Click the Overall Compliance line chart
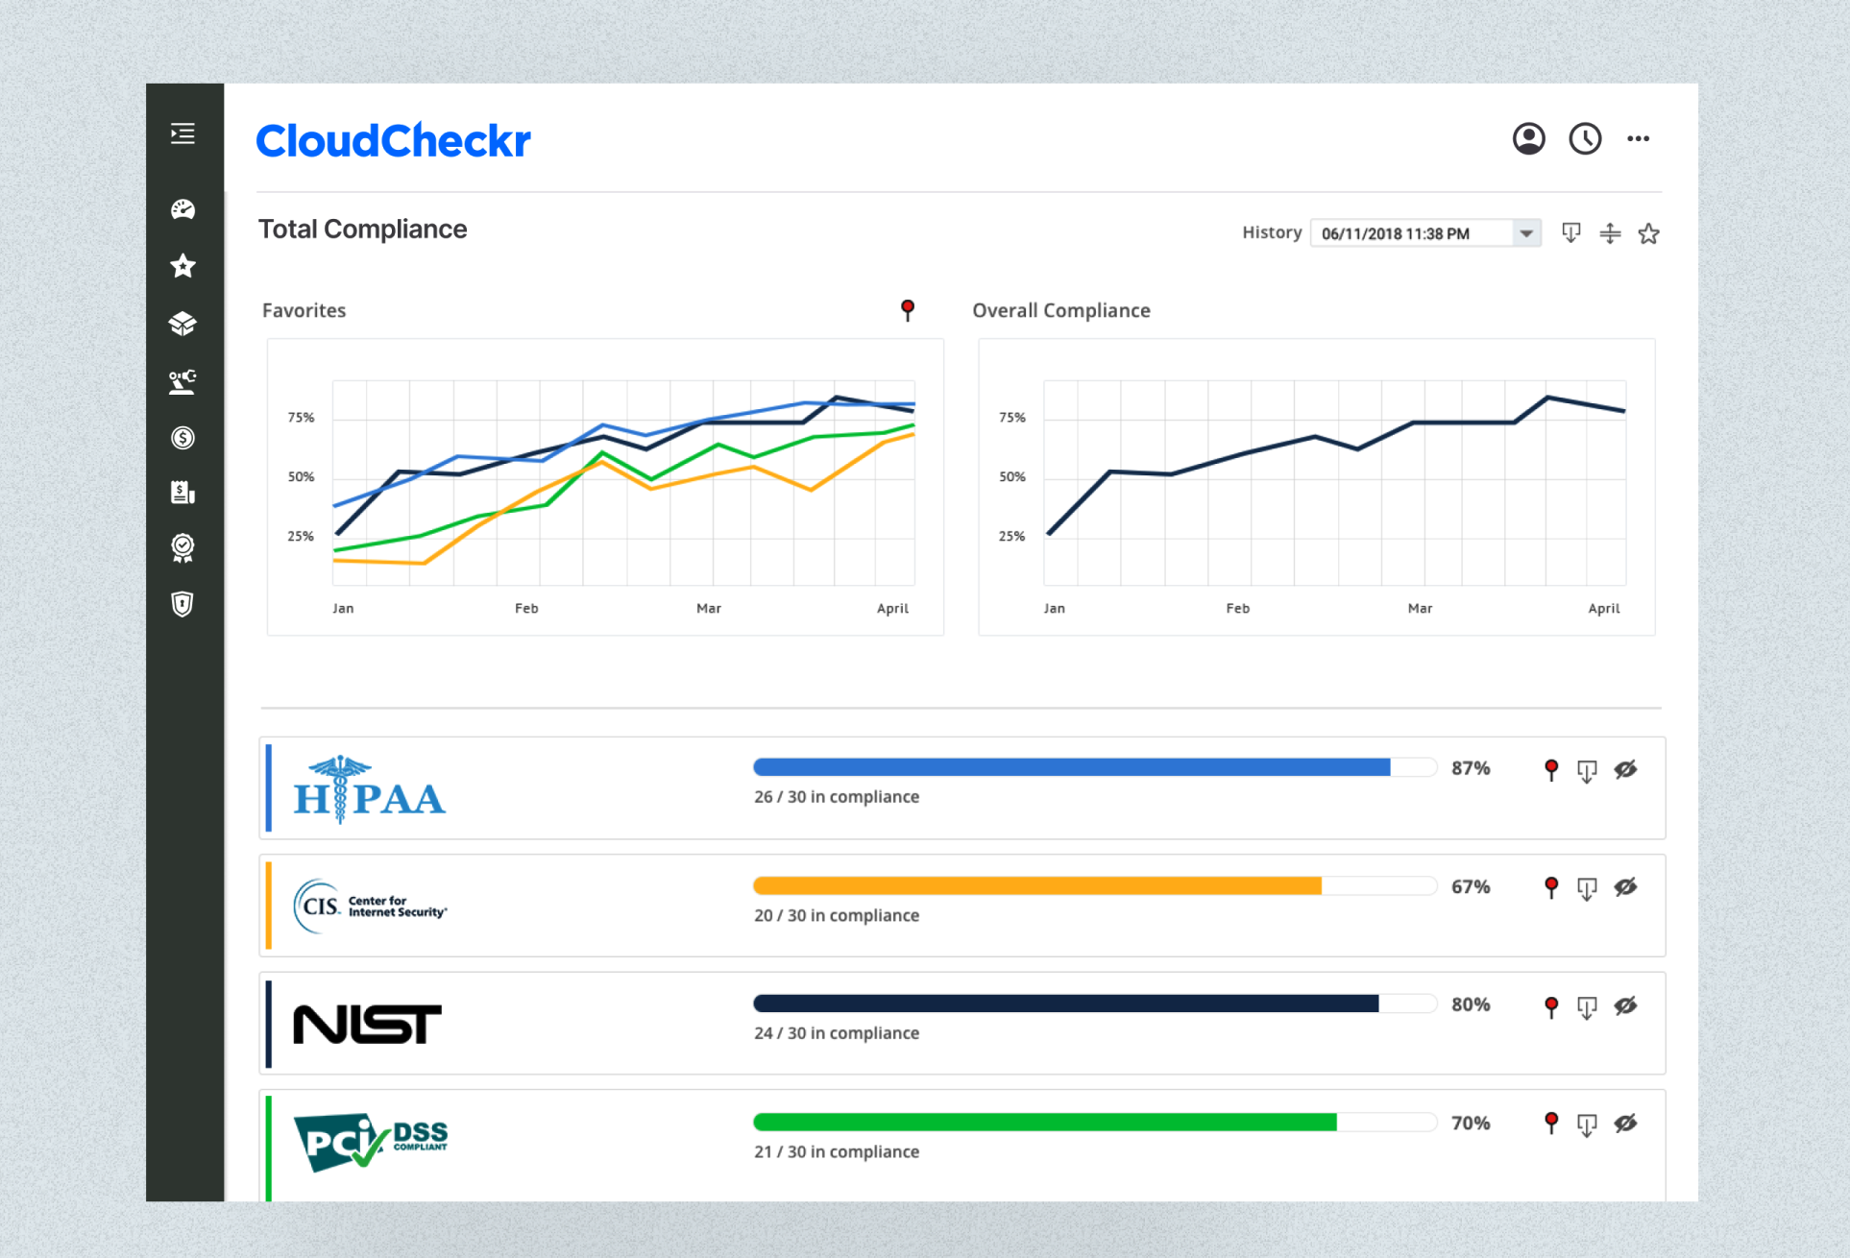This screenshot has height=1258, width=1850. [x=1316, y=486]
